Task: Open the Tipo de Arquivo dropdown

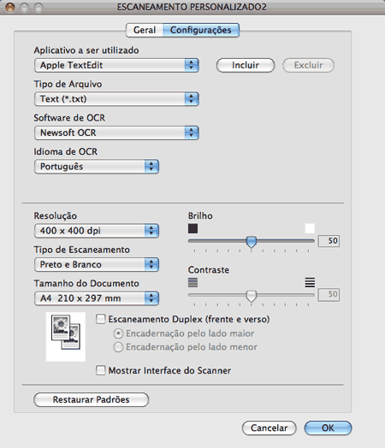Action: (116, 99)
